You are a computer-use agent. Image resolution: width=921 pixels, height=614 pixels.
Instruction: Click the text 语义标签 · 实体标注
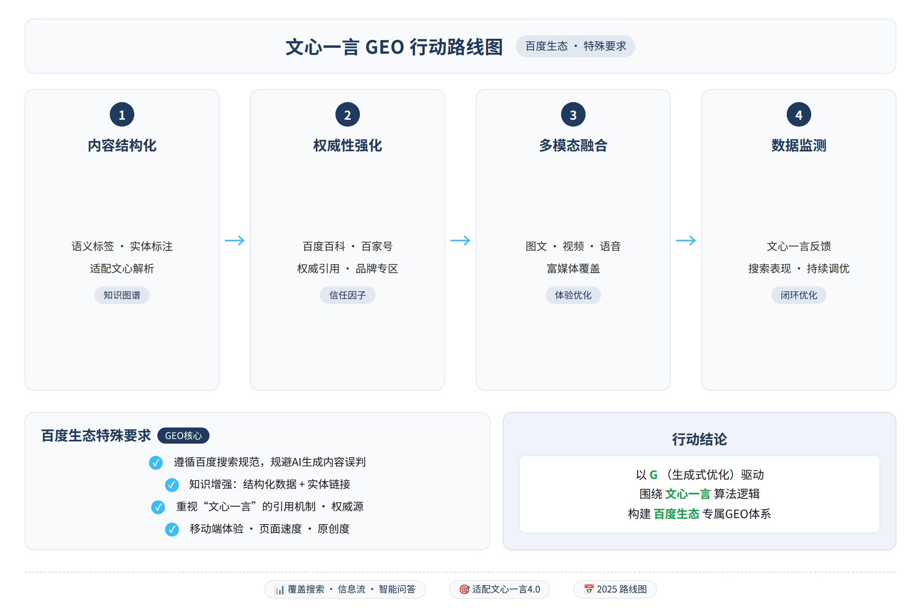pos(122,246)
